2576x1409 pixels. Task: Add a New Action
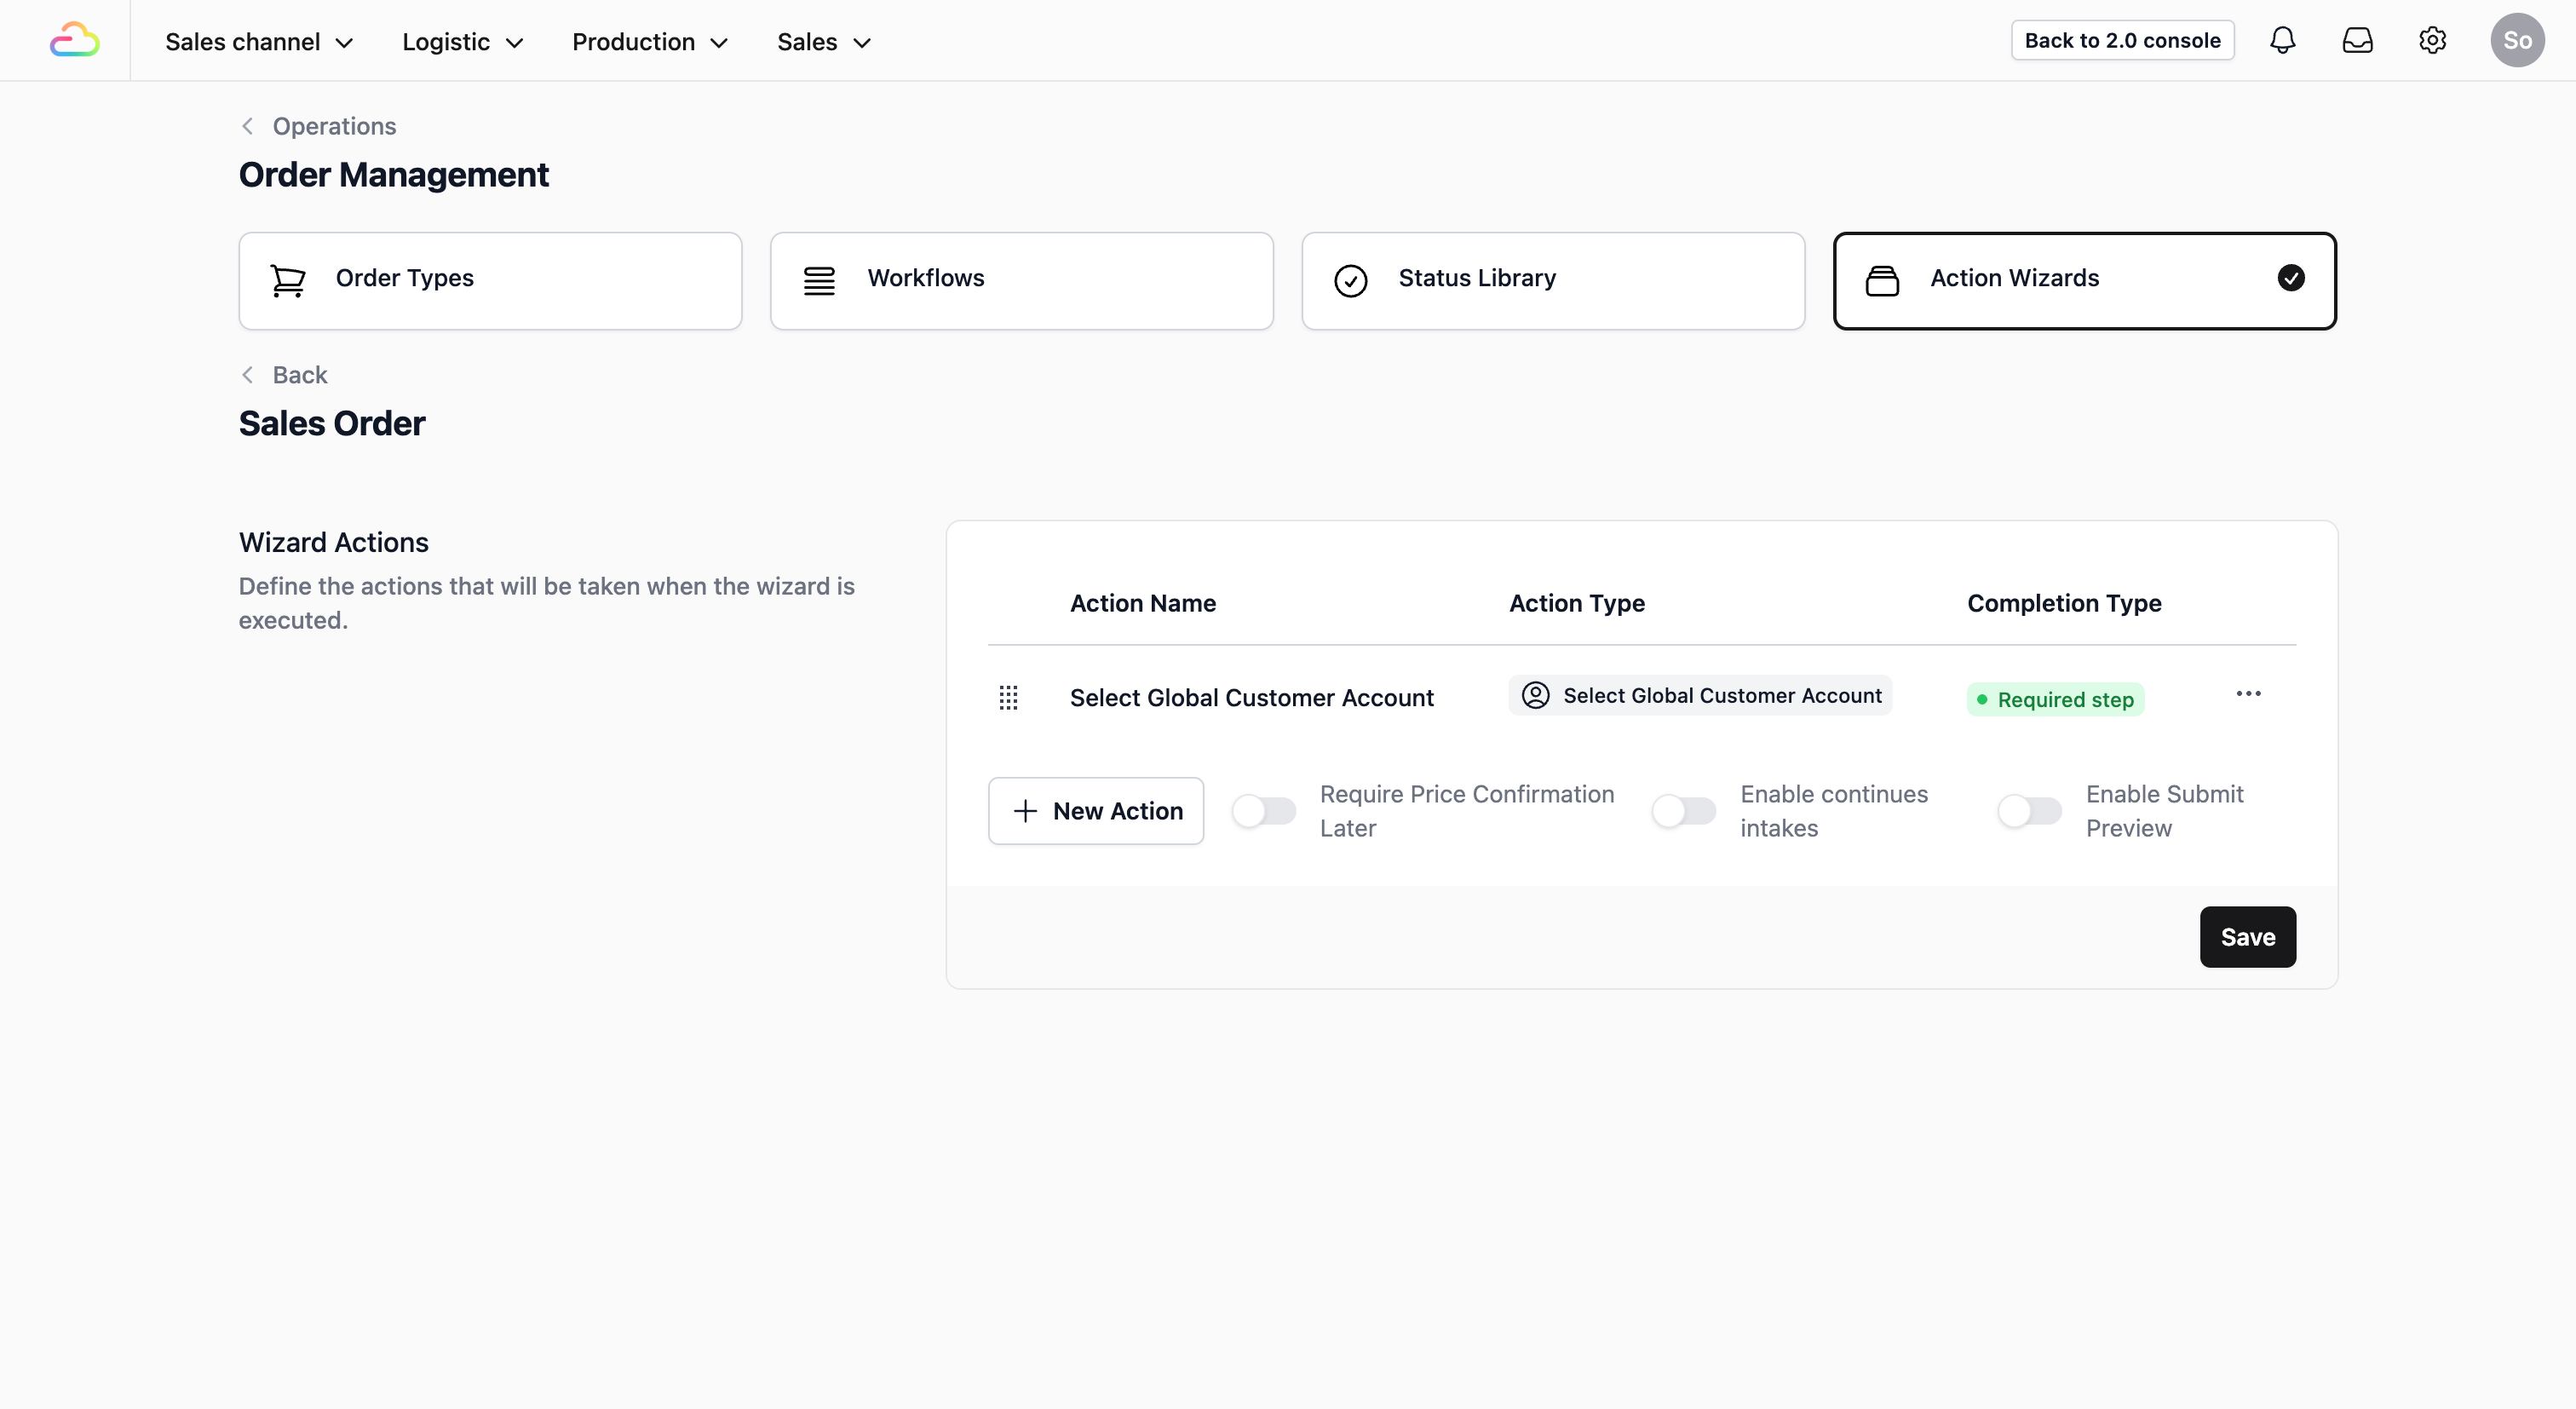[x=1095, y=811]
